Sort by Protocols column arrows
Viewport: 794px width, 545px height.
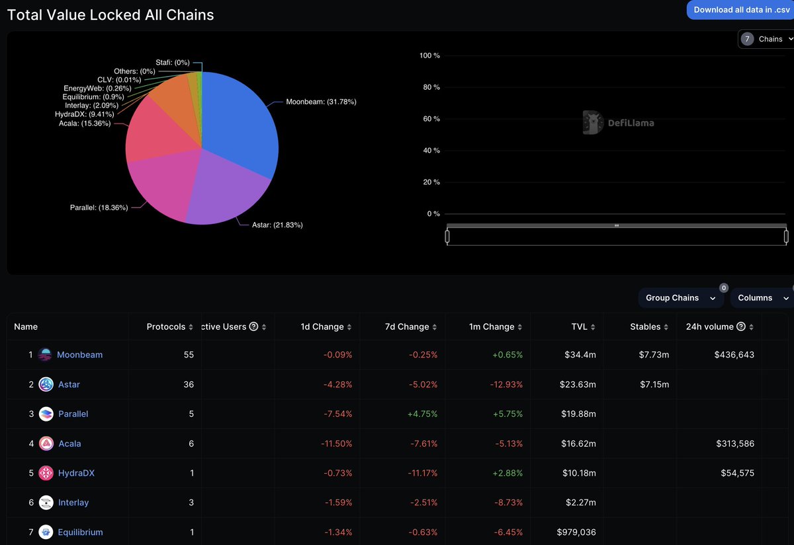pyautogui.click(x=191, y=327)
